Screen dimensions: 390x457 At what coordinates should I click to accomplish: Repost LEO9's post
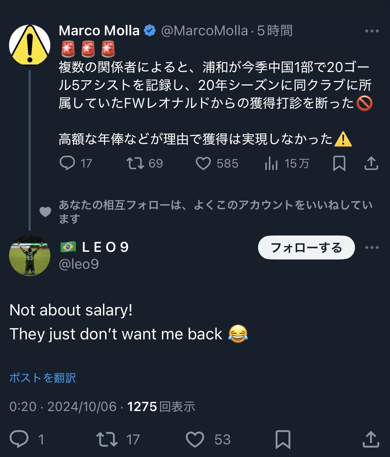click(107, 439)
